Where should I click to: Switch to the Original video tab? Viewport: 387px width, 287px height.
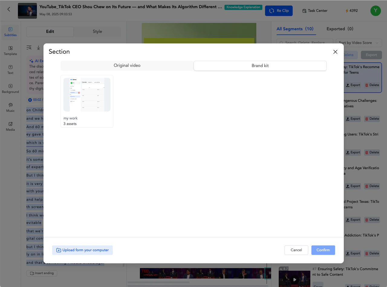(x=127, y=66)
